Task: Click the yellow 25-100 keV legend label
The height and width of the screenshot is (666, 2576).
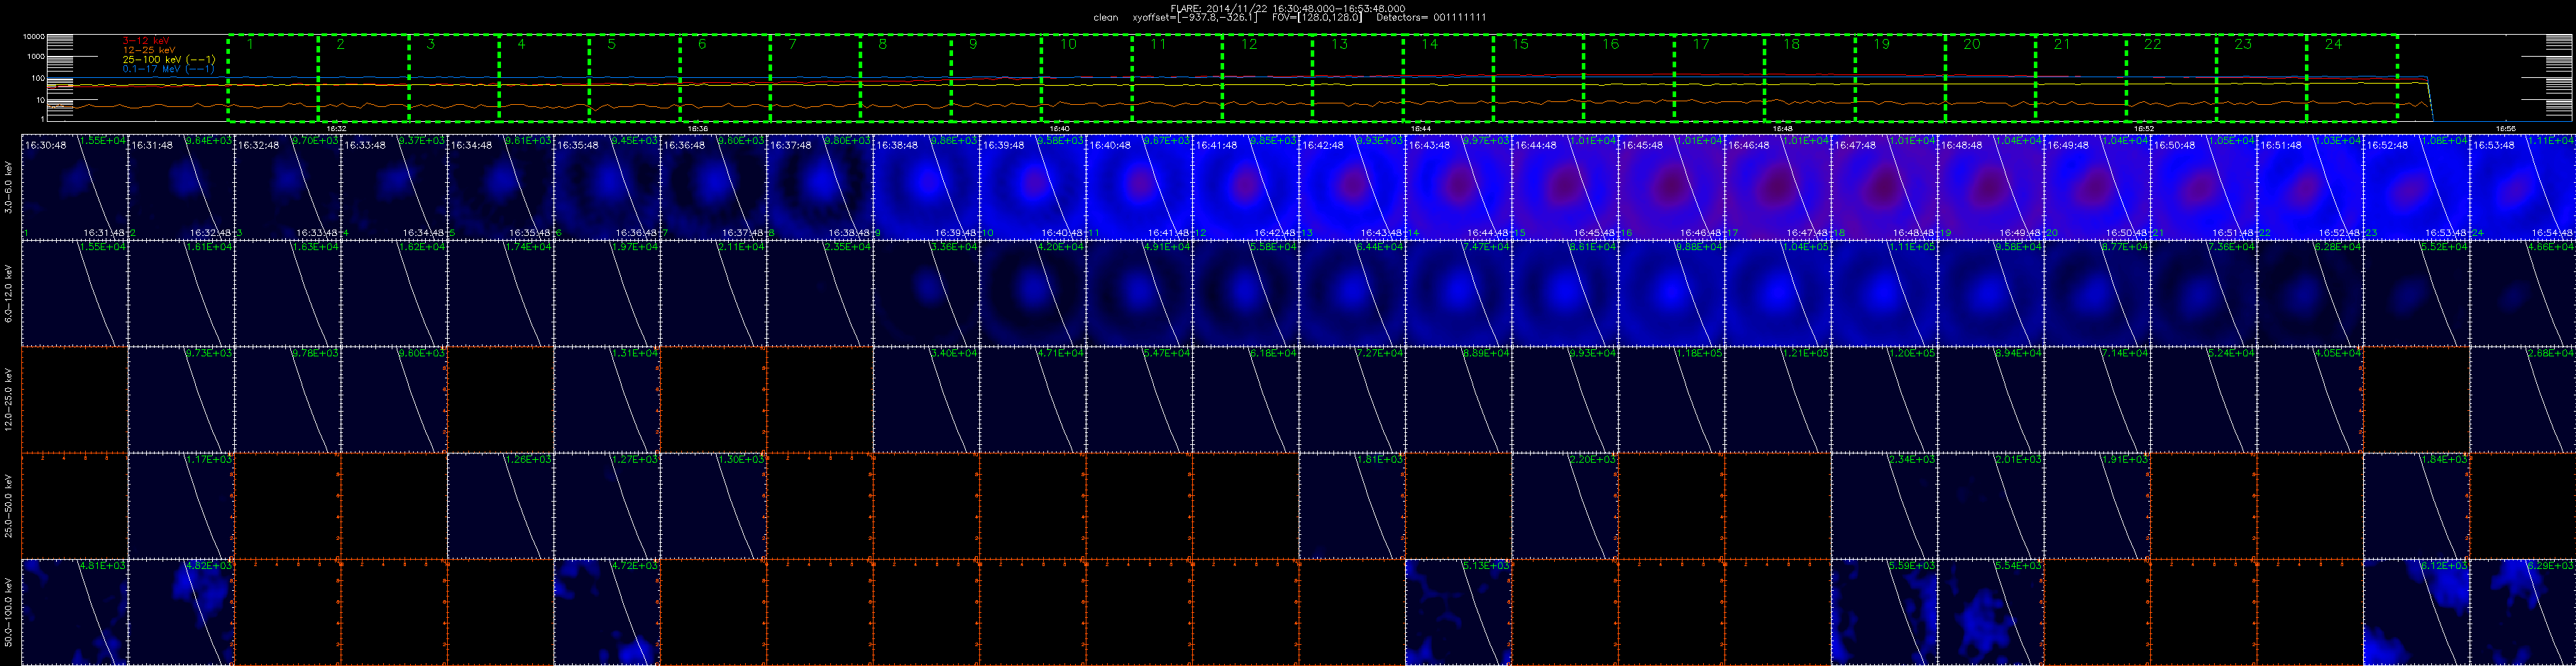Action: tap(169, 60)
